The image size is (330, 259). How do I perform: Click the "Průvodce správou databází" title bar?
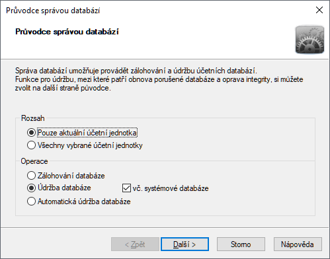pyautogui.click(x=53, y=11)
